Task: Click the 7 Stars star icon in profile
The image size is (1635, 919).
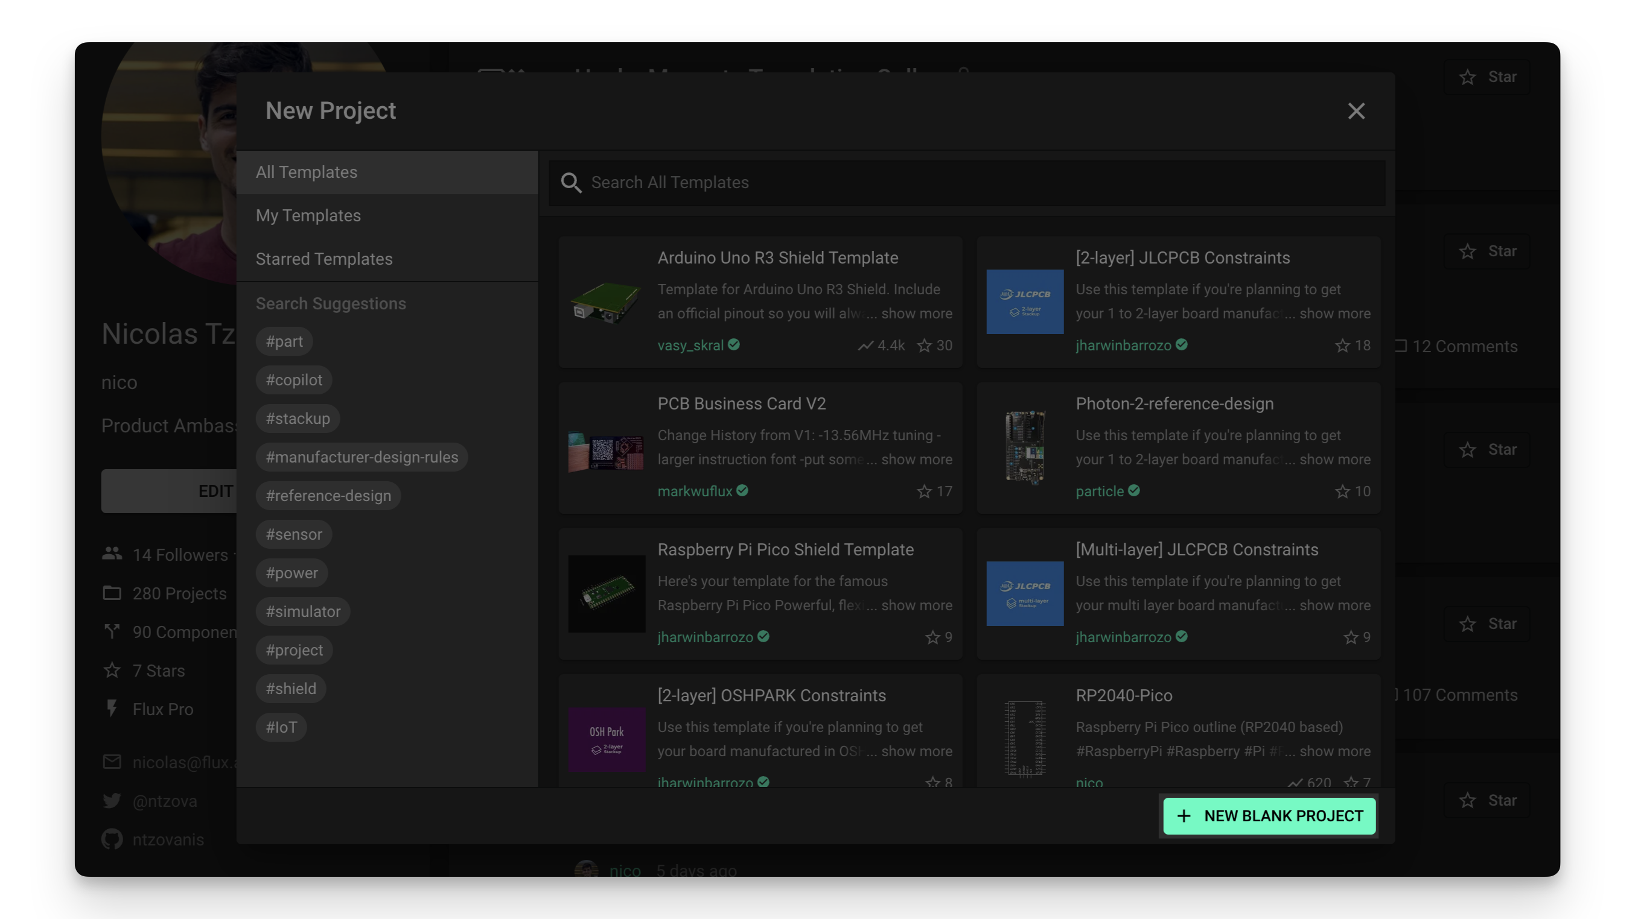Action: coord(112,670)
